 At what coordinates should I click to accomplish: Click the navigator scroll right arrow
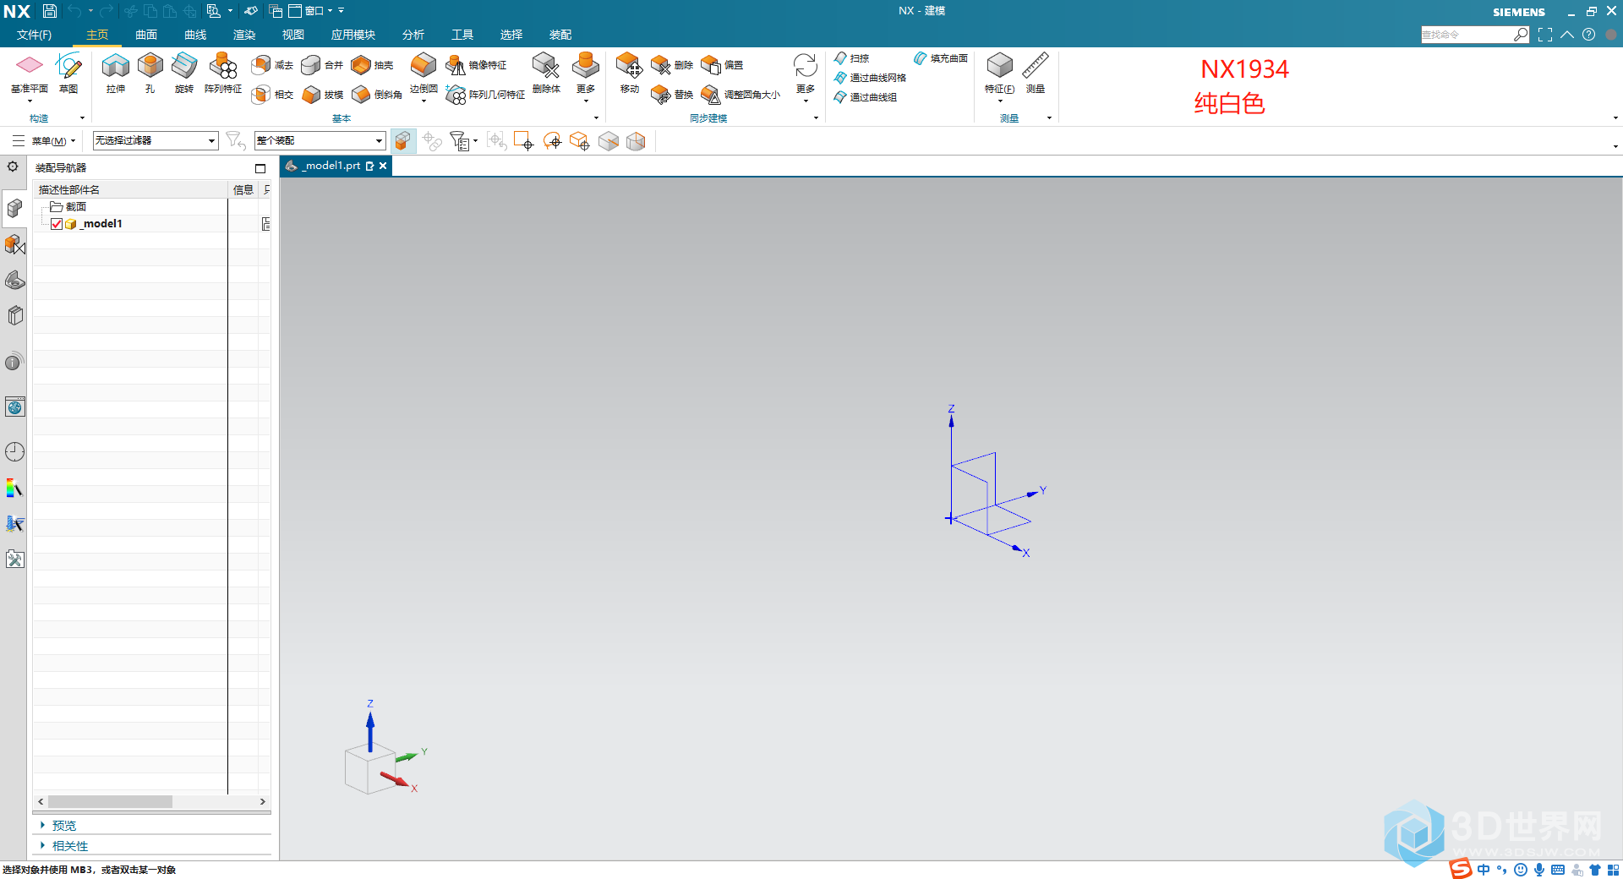click(x=263, y=801)
